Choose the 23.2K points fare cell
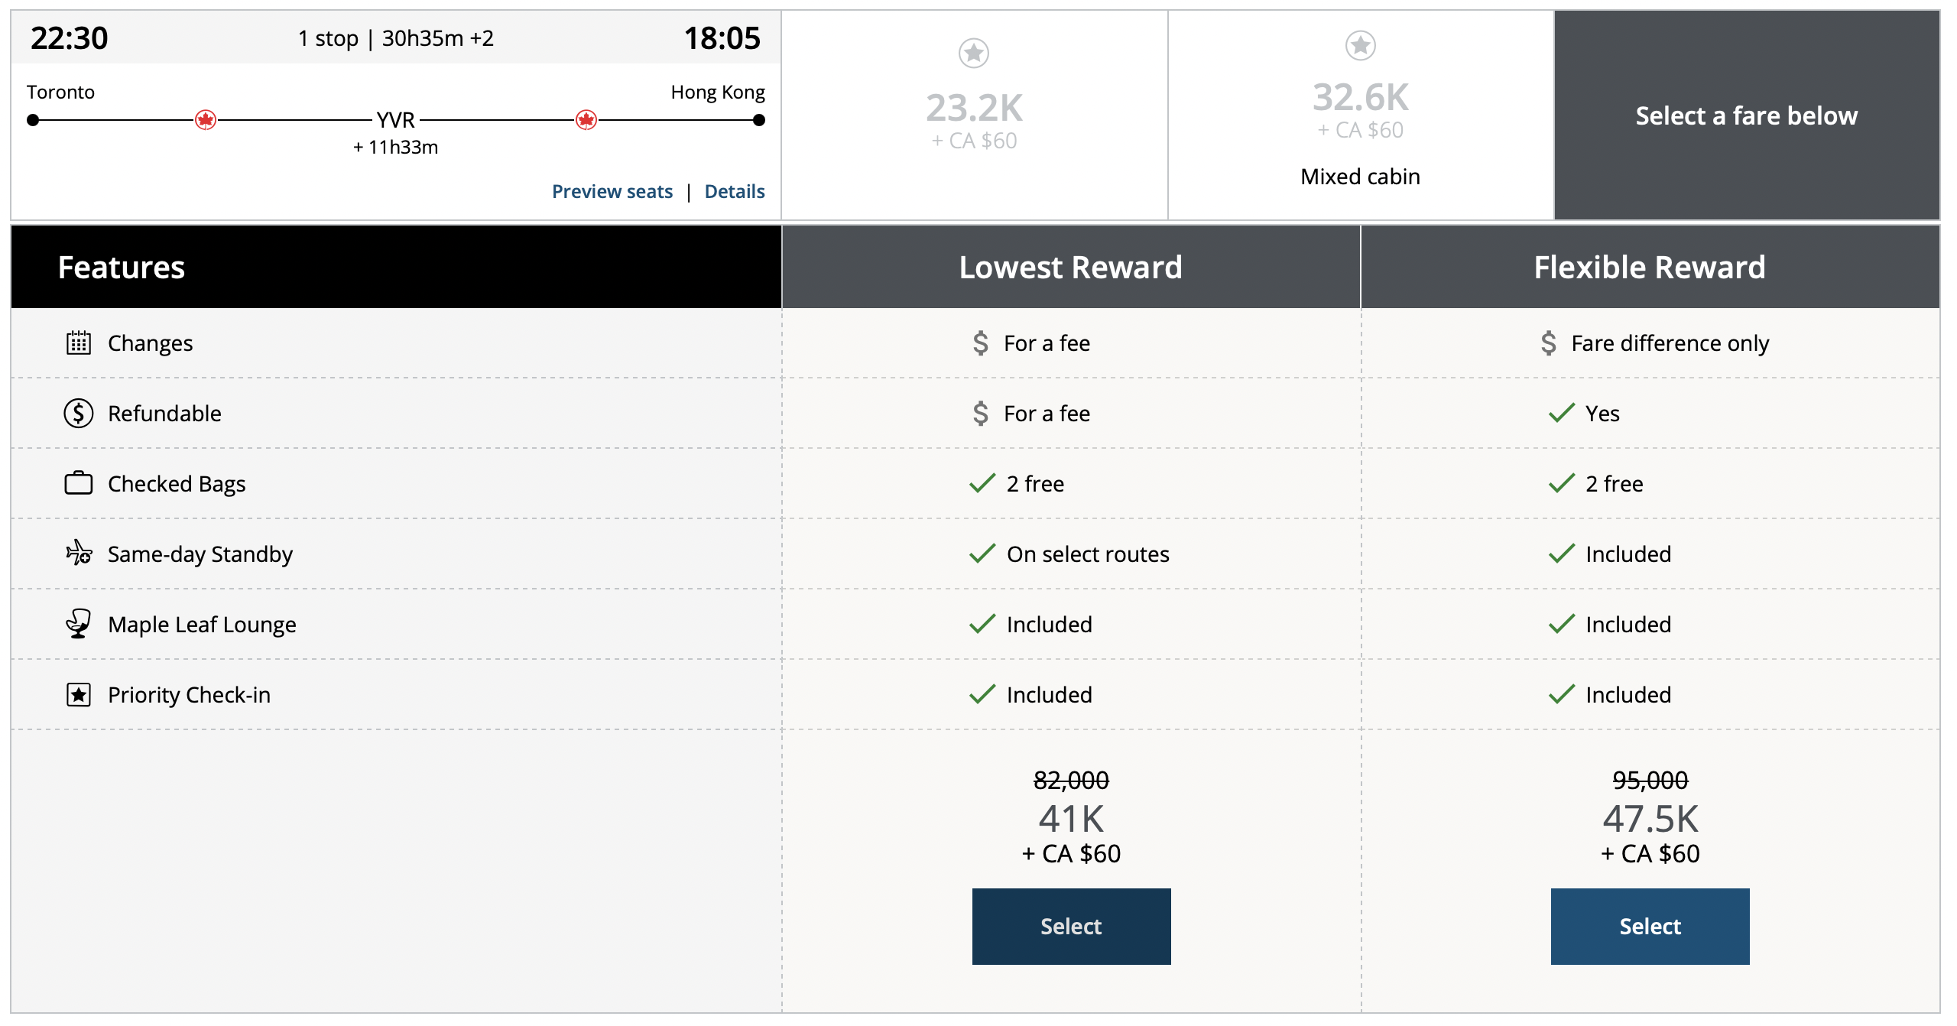Screen dimensions: 1957x1026 974,115
